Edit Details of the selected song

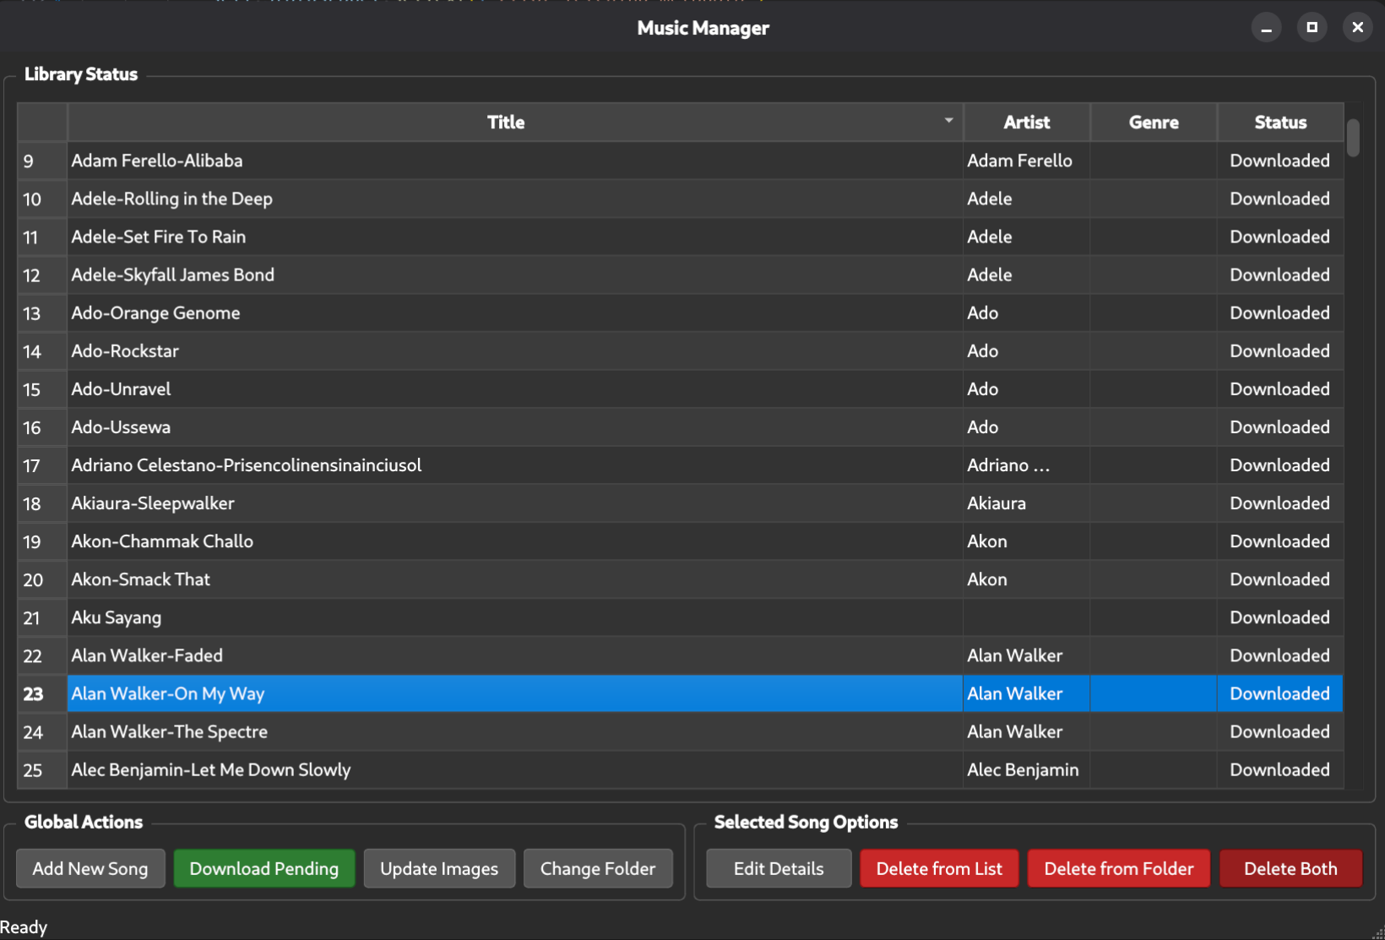point(778,868)
